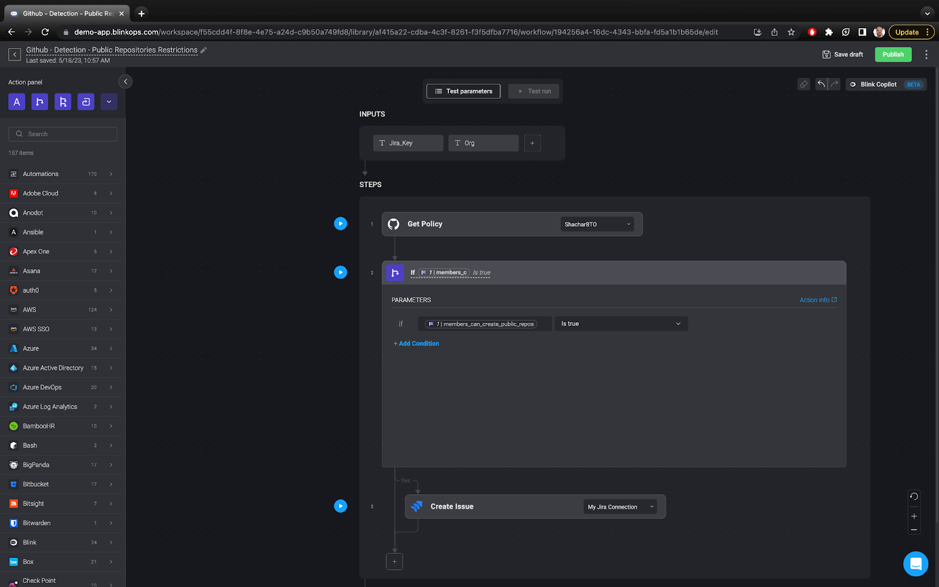Publish the workflow

(x=893, y=54)
